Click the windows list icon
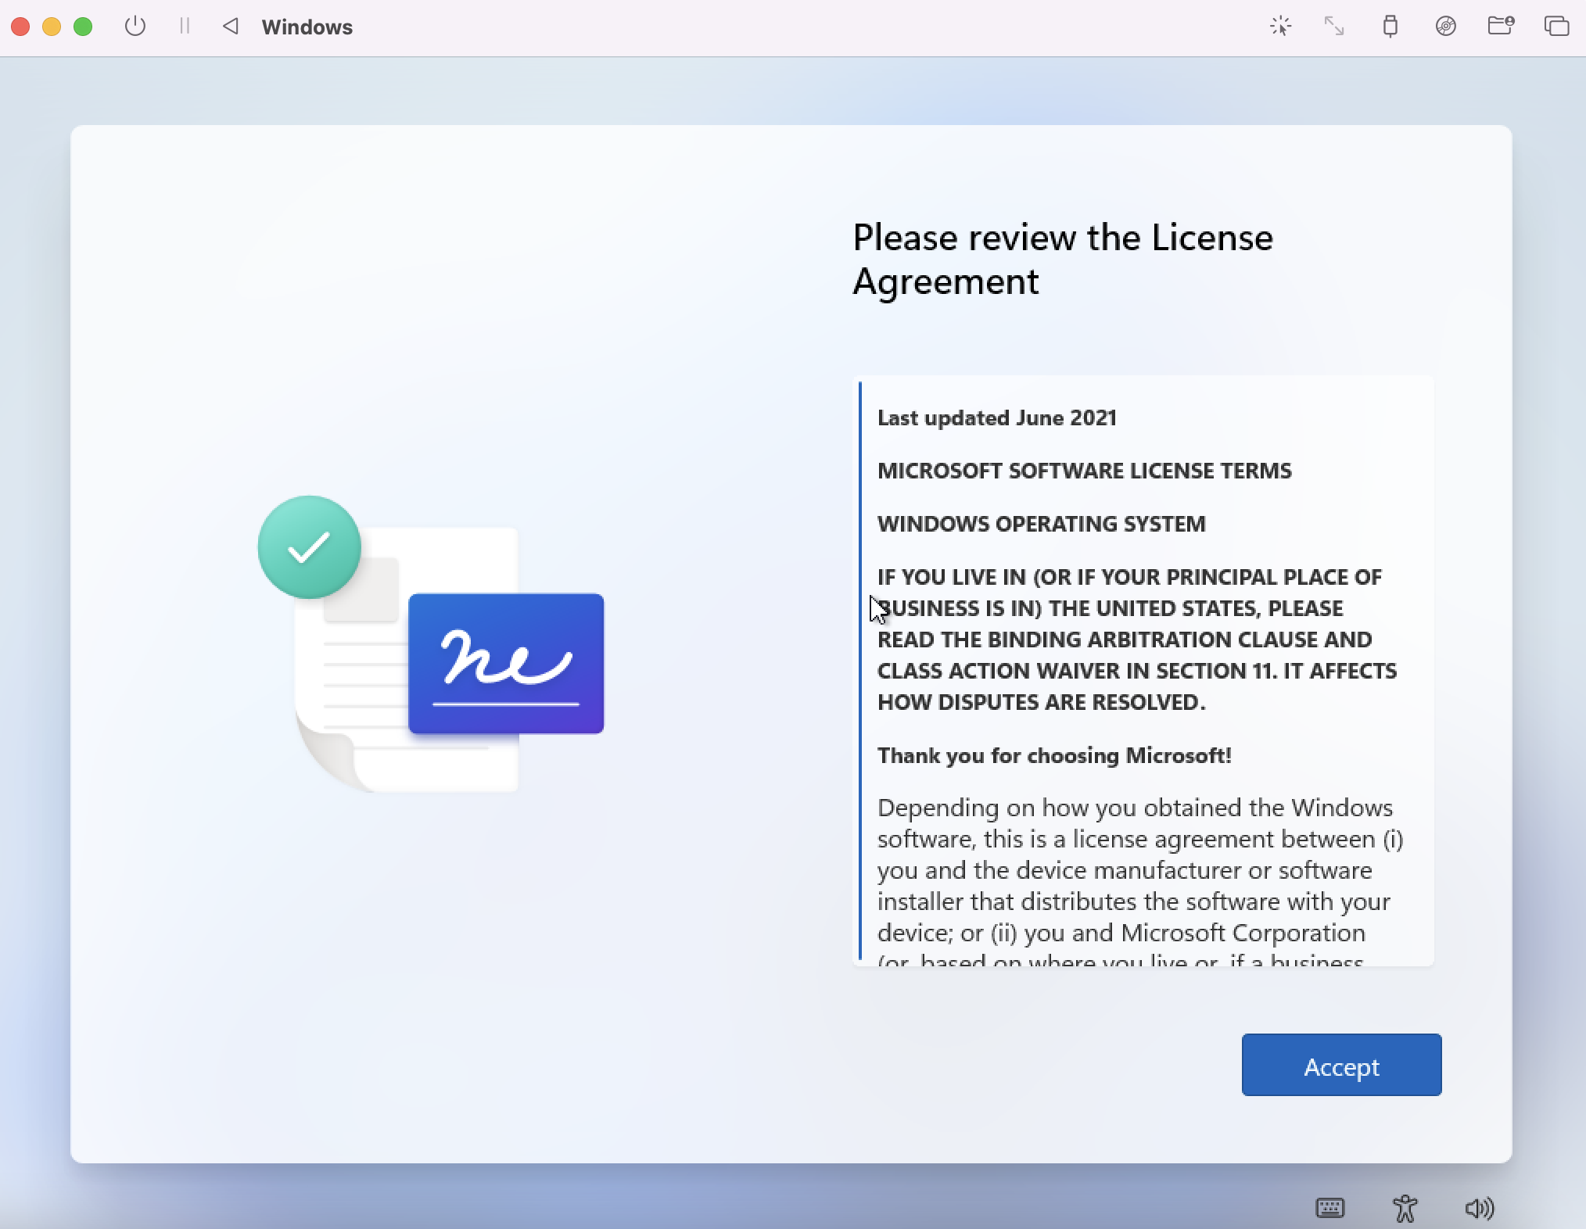This screenshot has width=1586, height=1229. point(1556,27)
